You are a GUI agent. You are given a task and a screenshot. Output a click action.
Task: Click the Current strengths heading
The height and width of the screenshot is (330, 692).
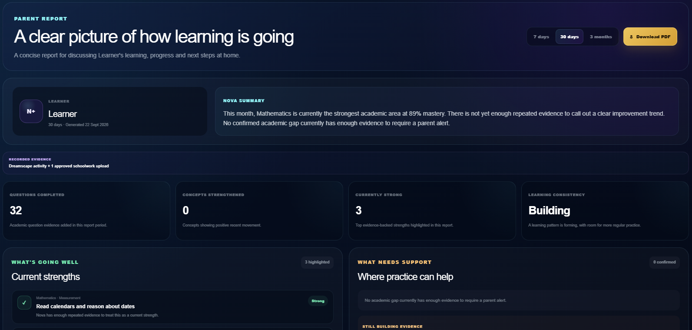tap(46, 277)
